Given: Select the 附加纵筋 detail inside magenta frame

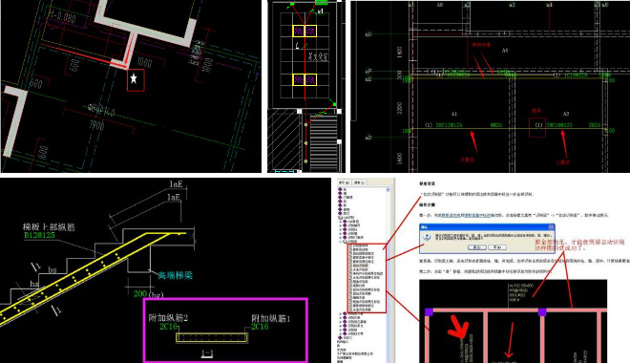Looking at the screenshot, I should [x=212, y=337].
